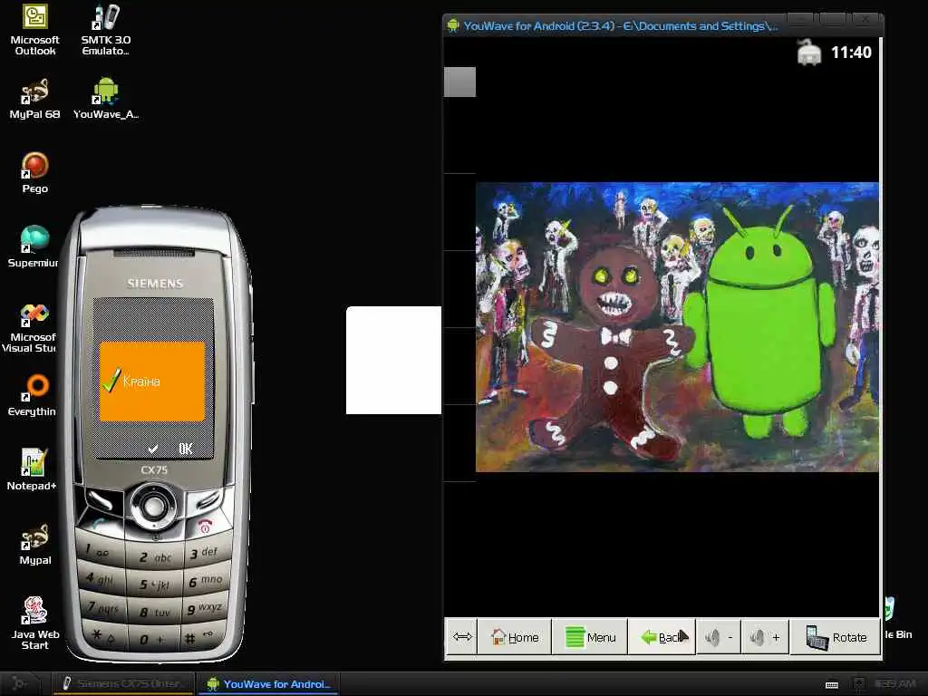Select the Microsoft Visual Studio desktop shortcut

coord(30,327)
